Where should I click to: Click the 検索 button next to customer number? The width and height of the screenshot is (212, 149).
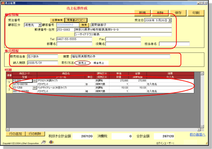(x=84, y=25)
